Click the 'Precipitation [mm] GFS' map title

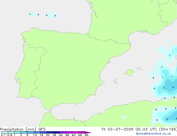coord(23,129)
